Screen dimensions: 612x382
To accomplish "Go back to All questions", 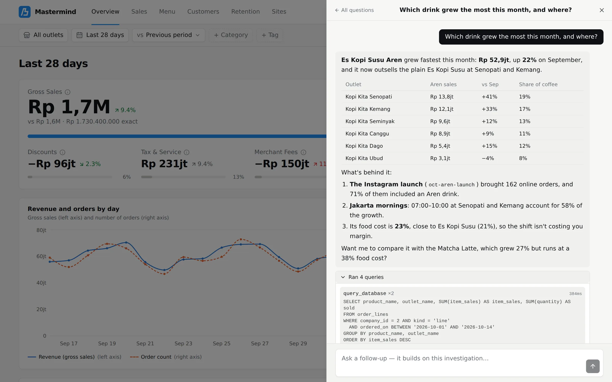I will (x=354, y=10).
